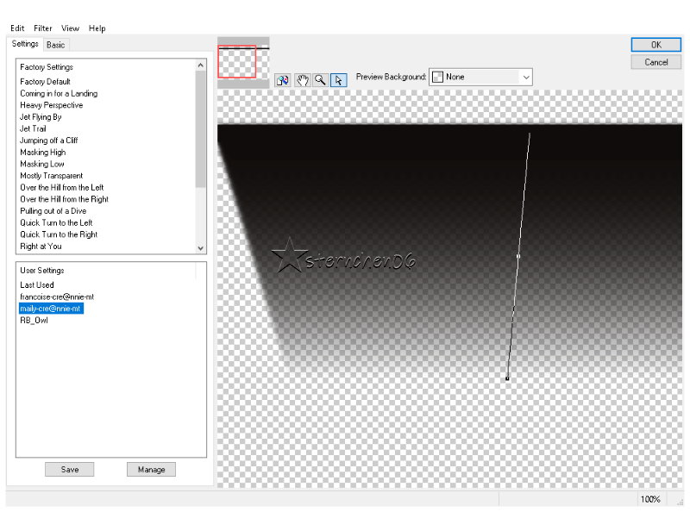Viewport: 690px width, 512px height.
Task: Select the Masking High preset
Action: [43, 153]
